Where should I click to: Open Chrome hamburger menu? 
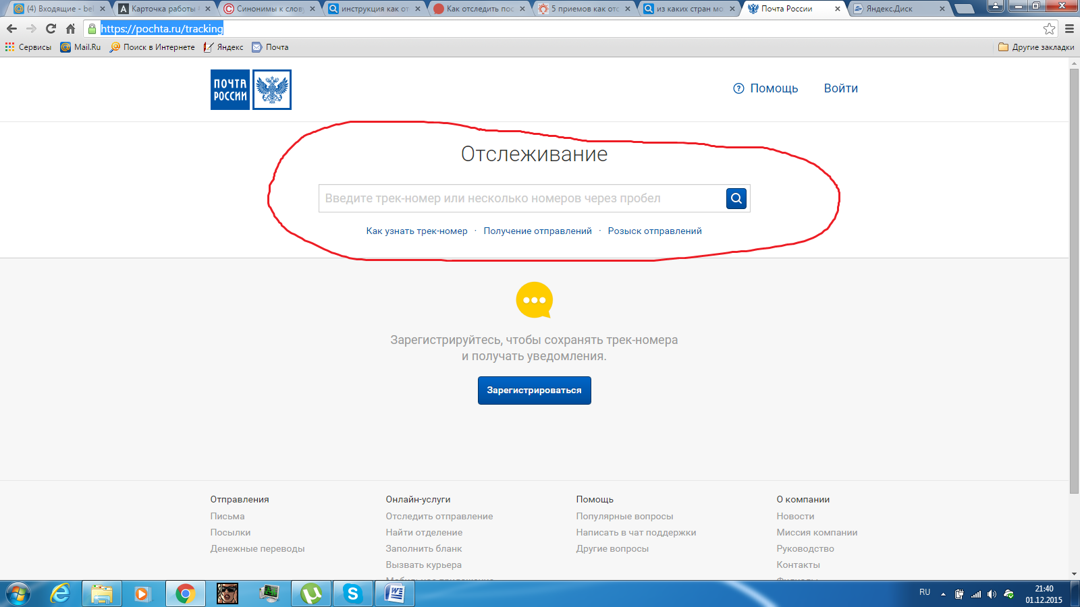point(1069,28)
